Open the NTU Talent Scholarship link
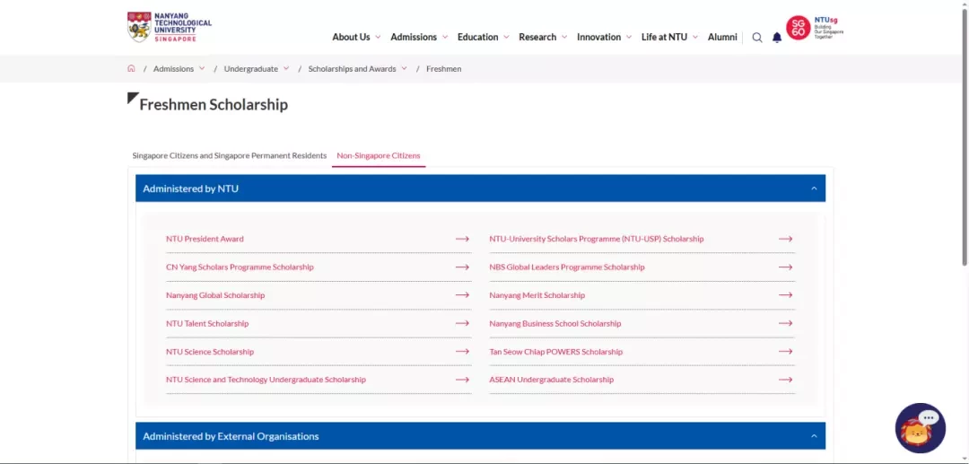The width and height of the screenshot is (969, 464). click(x=207, y=323)
